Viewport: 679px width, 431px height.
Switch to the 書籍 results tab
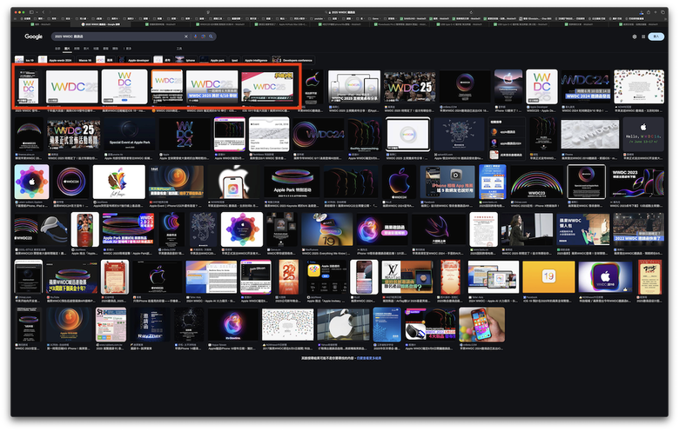[x=105, y=49]
